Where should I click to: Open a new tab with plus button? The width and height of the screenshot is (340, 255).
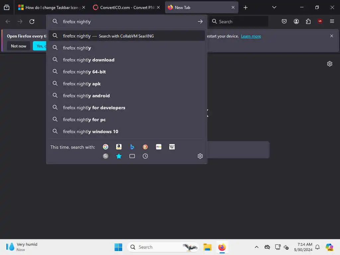click(245, 8)
